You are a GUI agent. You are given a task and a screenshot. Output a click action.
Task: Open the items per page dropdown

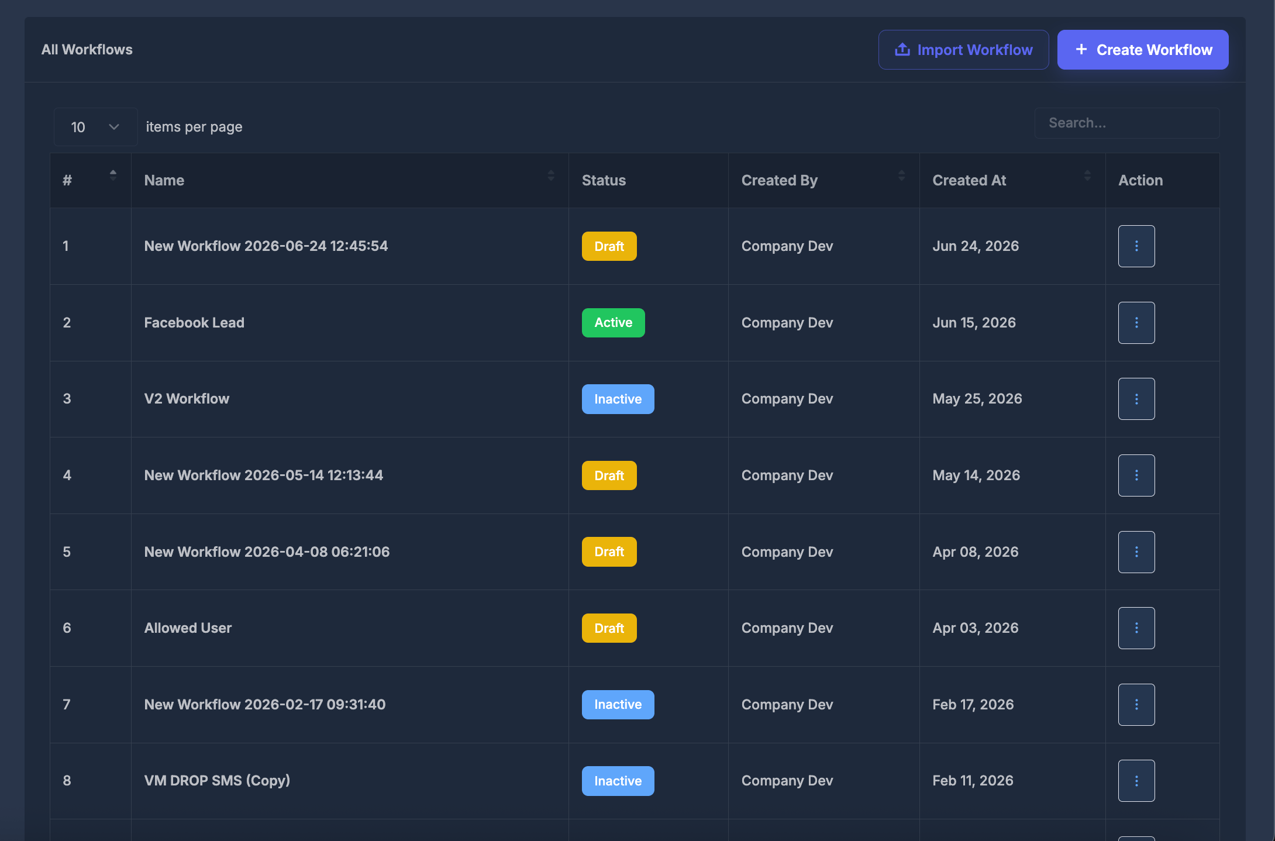(95, 127)
